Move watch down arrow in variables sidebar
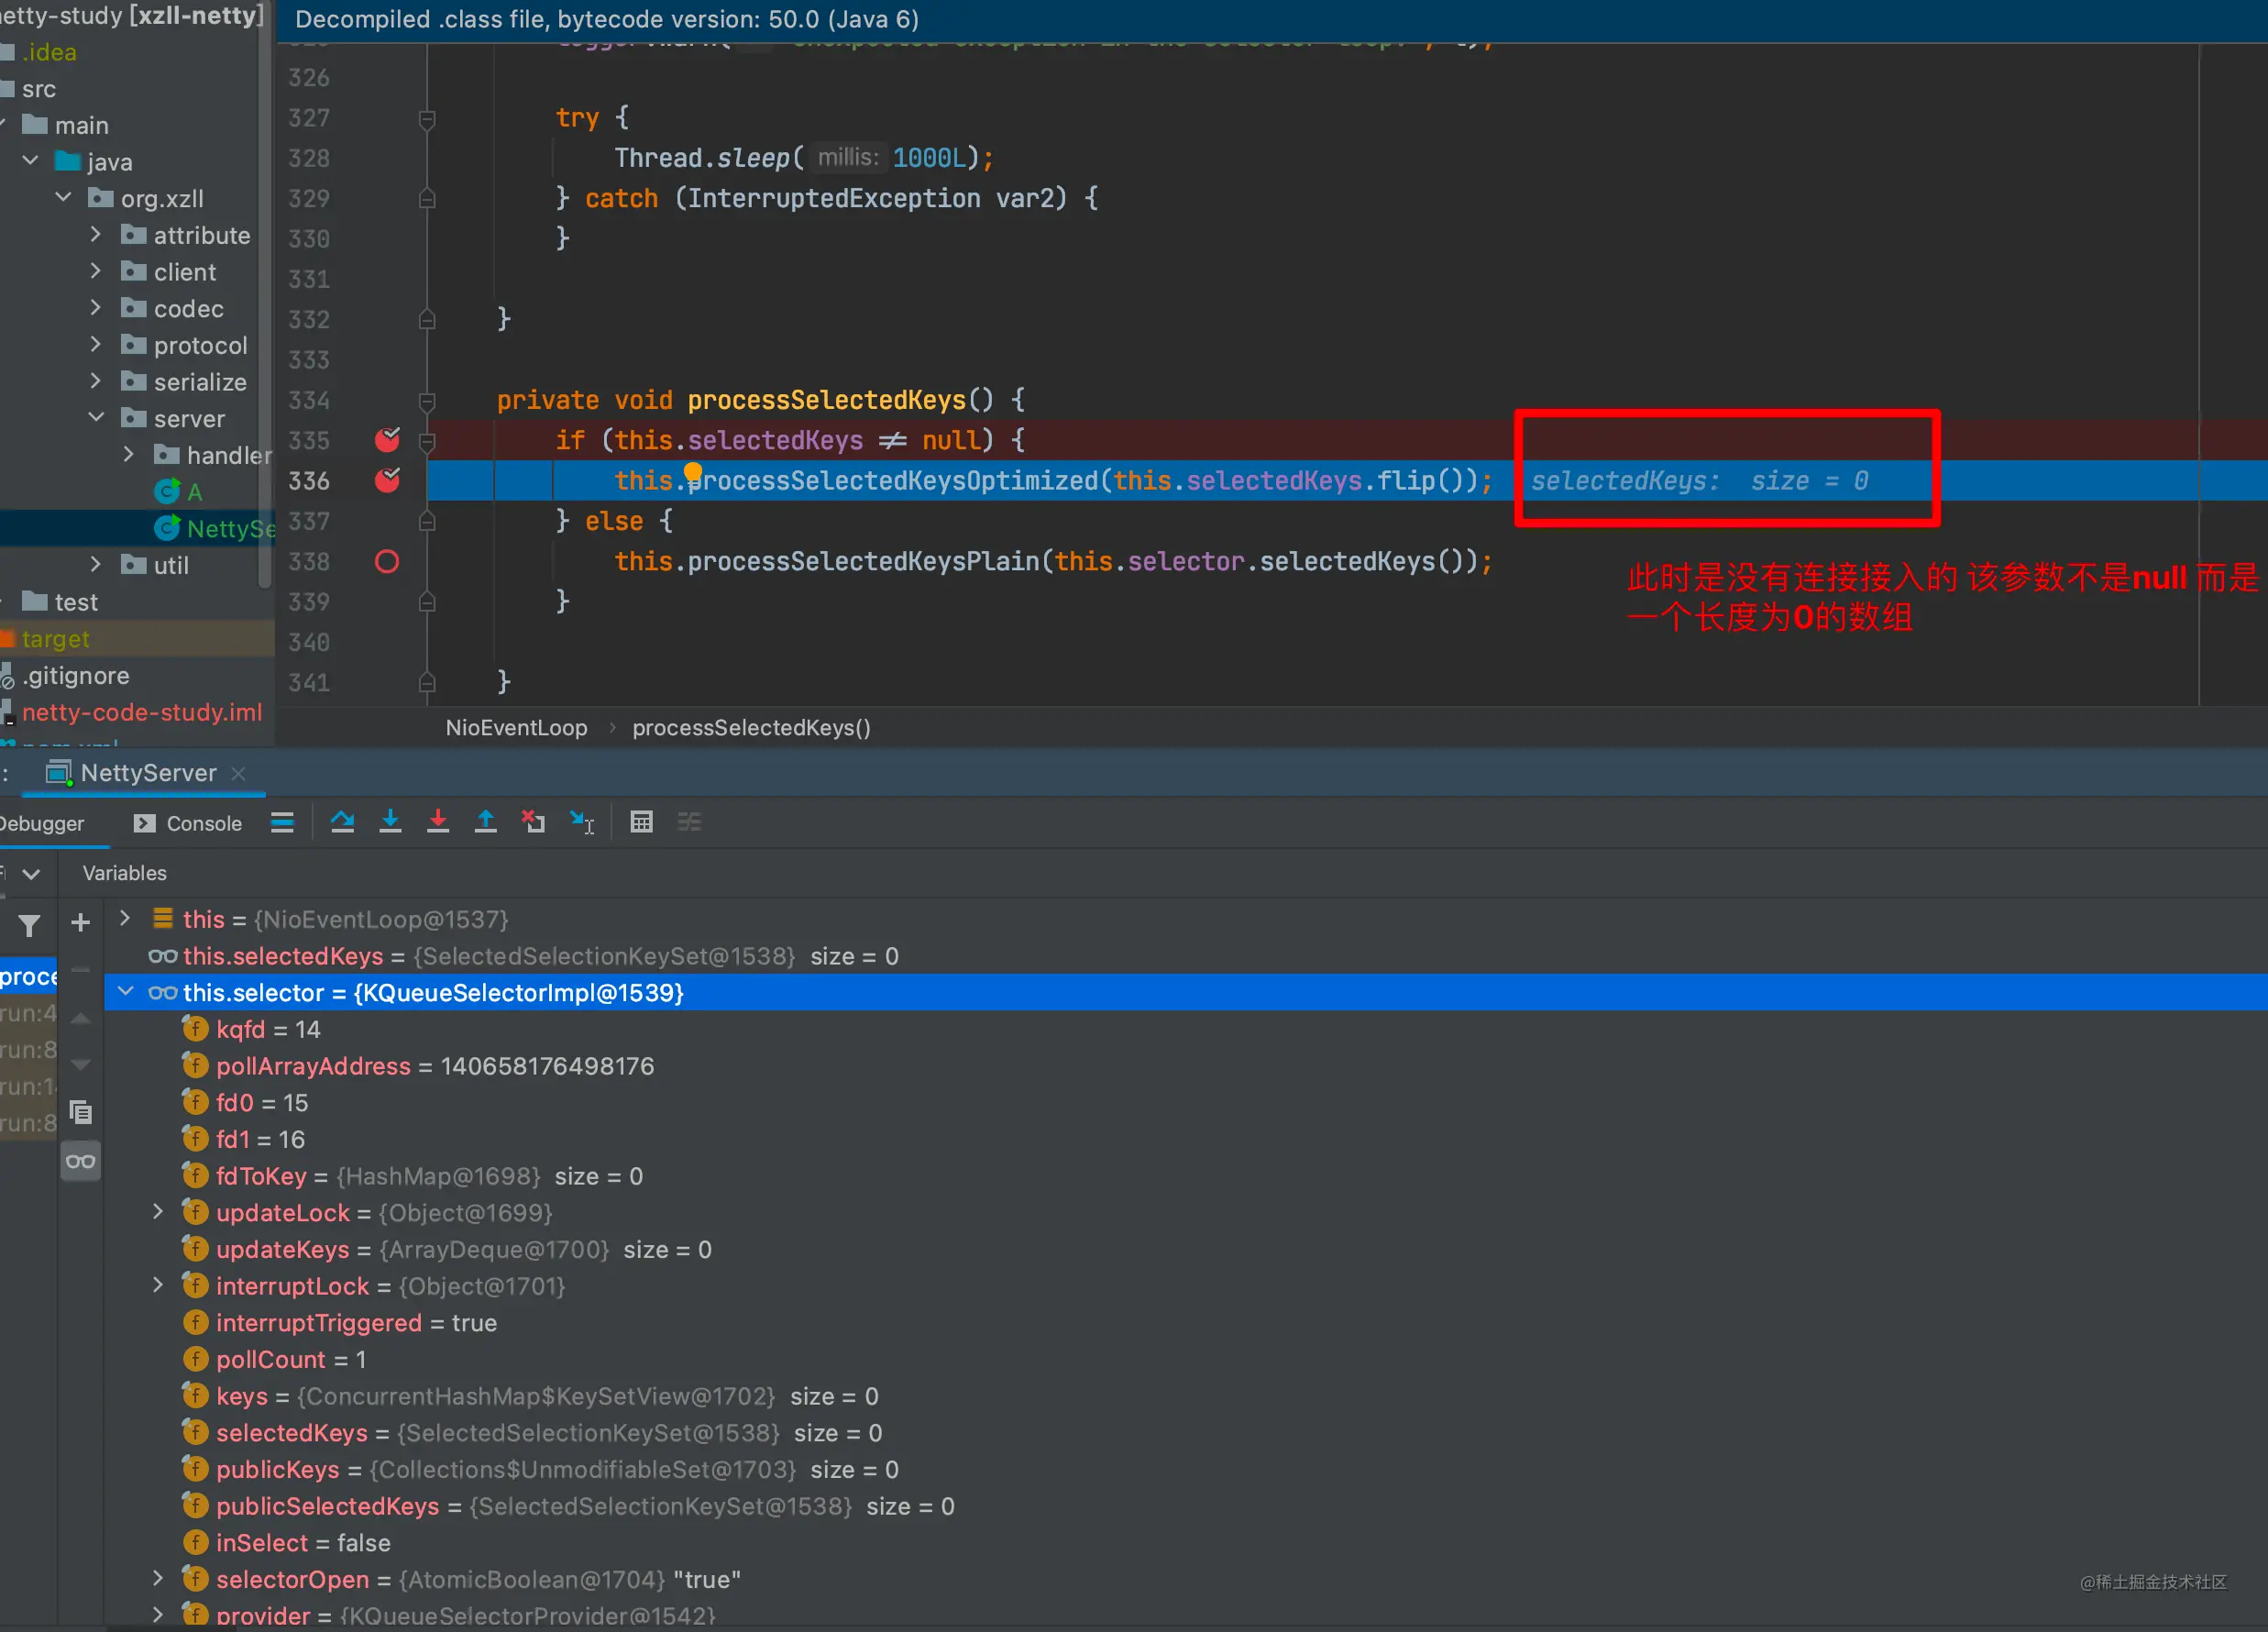This screenshot has width=2268, height=1632. point(81,1064)
